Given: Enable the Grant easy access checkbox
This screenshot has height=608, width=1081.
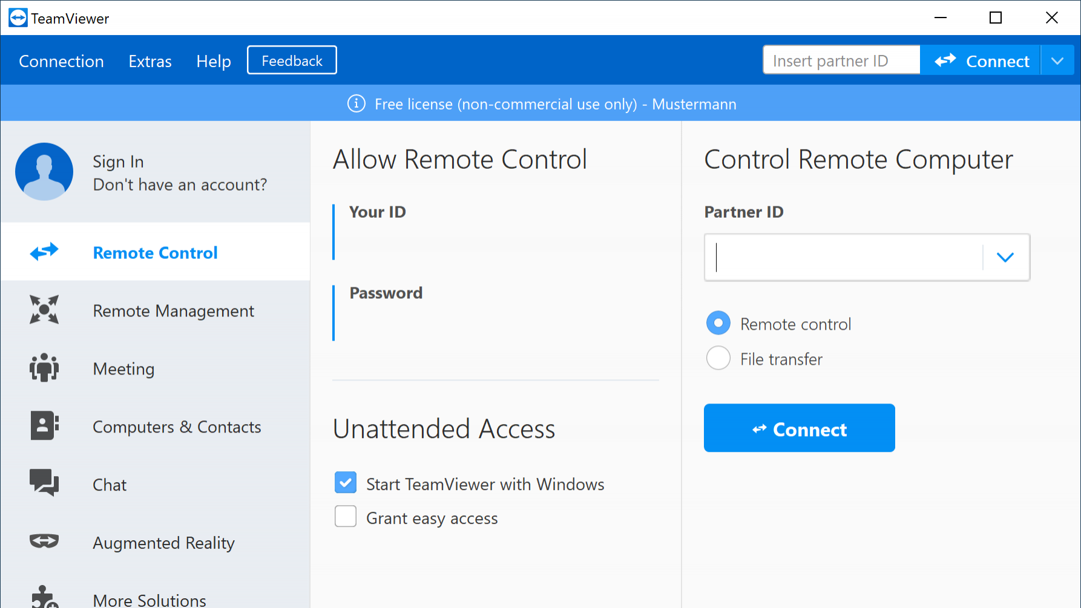Looking at the screenshot, I should pos(346,517).
